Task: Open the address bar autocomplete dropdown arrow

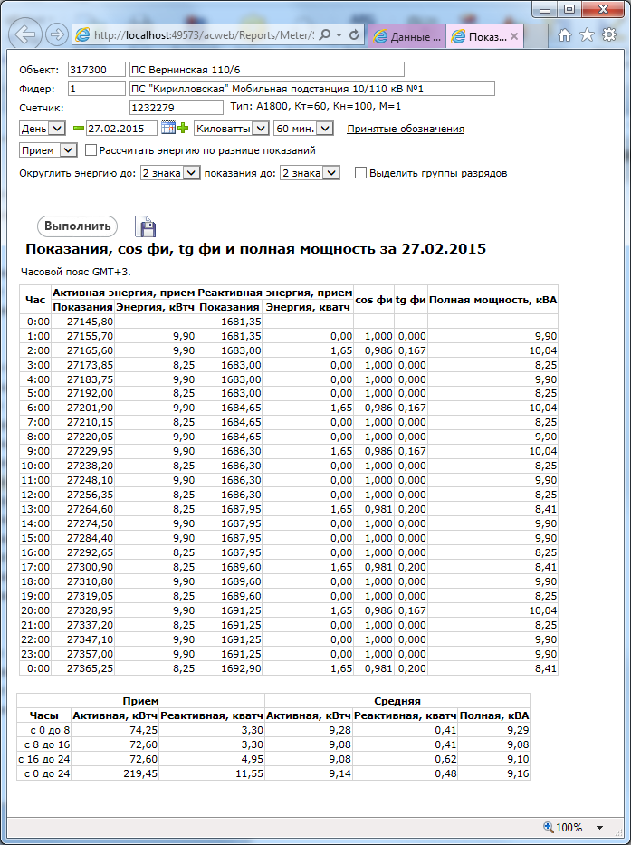Action: click(339, 35)
